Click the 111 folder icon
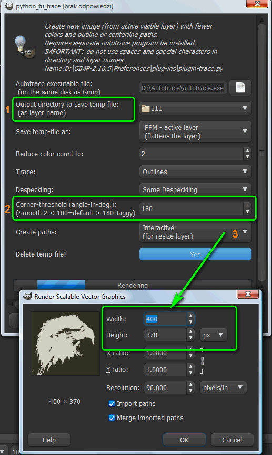This screenshot has width=272, height=455. tap(146, 109)
